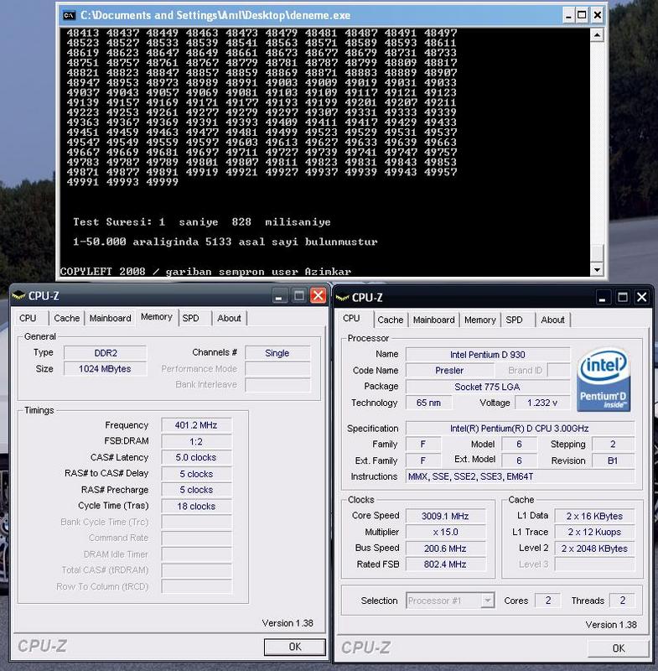Click the Intel Pentium D logo
The image size is (658, 671).
tap(604, 379)
